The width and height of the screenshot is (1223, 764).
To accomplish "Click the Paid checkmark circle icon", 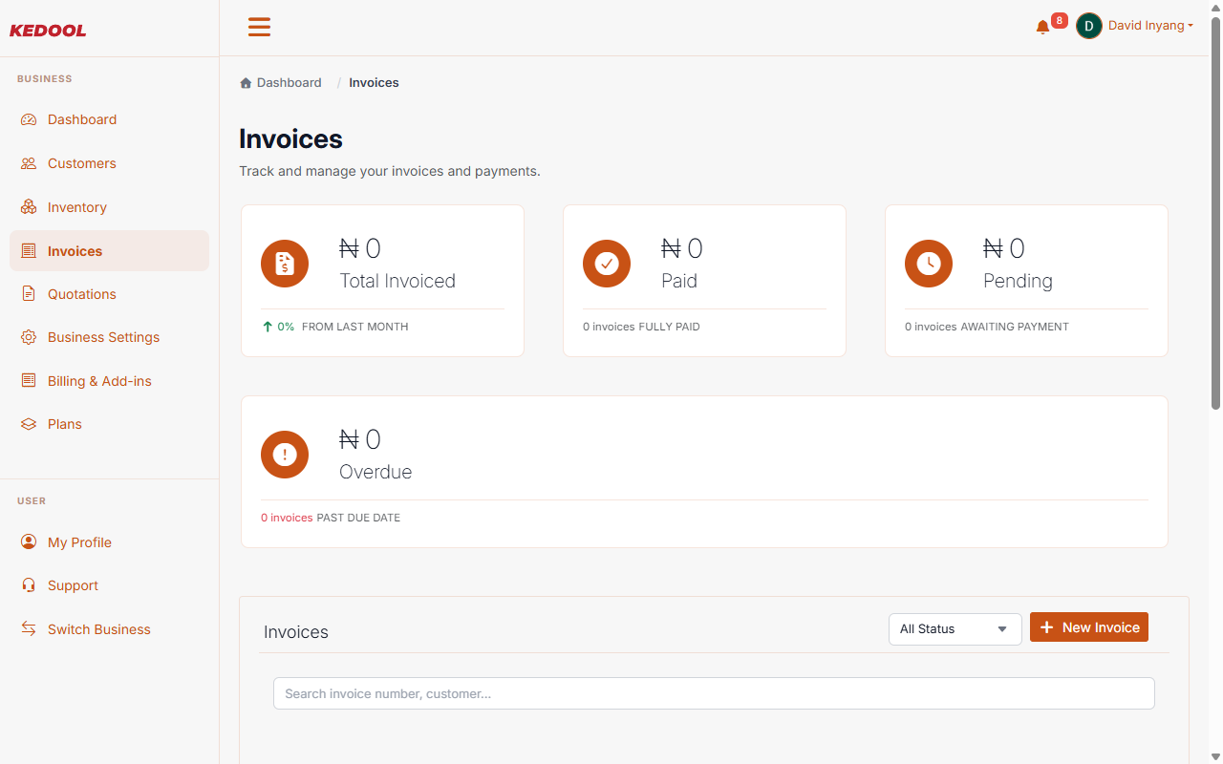I will (x=607, y=264).
